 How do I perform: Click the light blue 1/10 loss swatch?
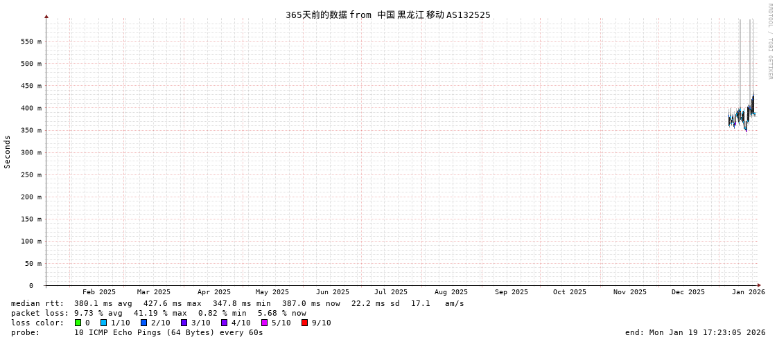[x=104, y=323]
